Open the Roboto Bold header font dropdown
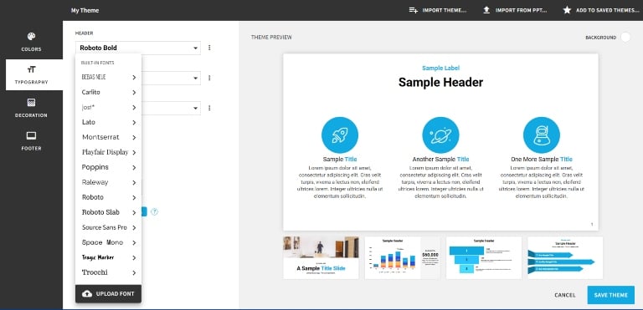 (138, 48)
